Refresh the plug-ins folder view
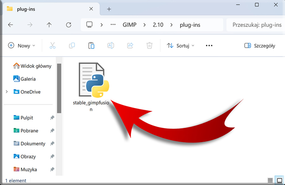Viewport: 285px width, 185px height. [x=68, y=25]
